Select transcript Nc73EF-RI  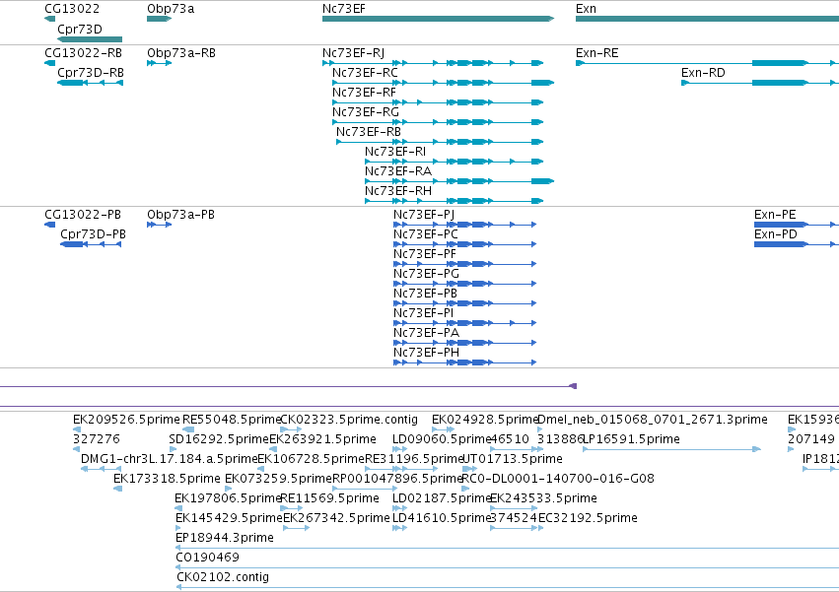coord(454,162)
